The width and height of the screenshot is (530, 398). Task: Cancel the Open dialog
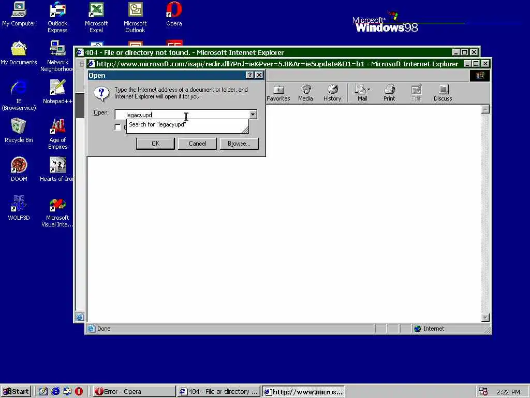(197, 144)
